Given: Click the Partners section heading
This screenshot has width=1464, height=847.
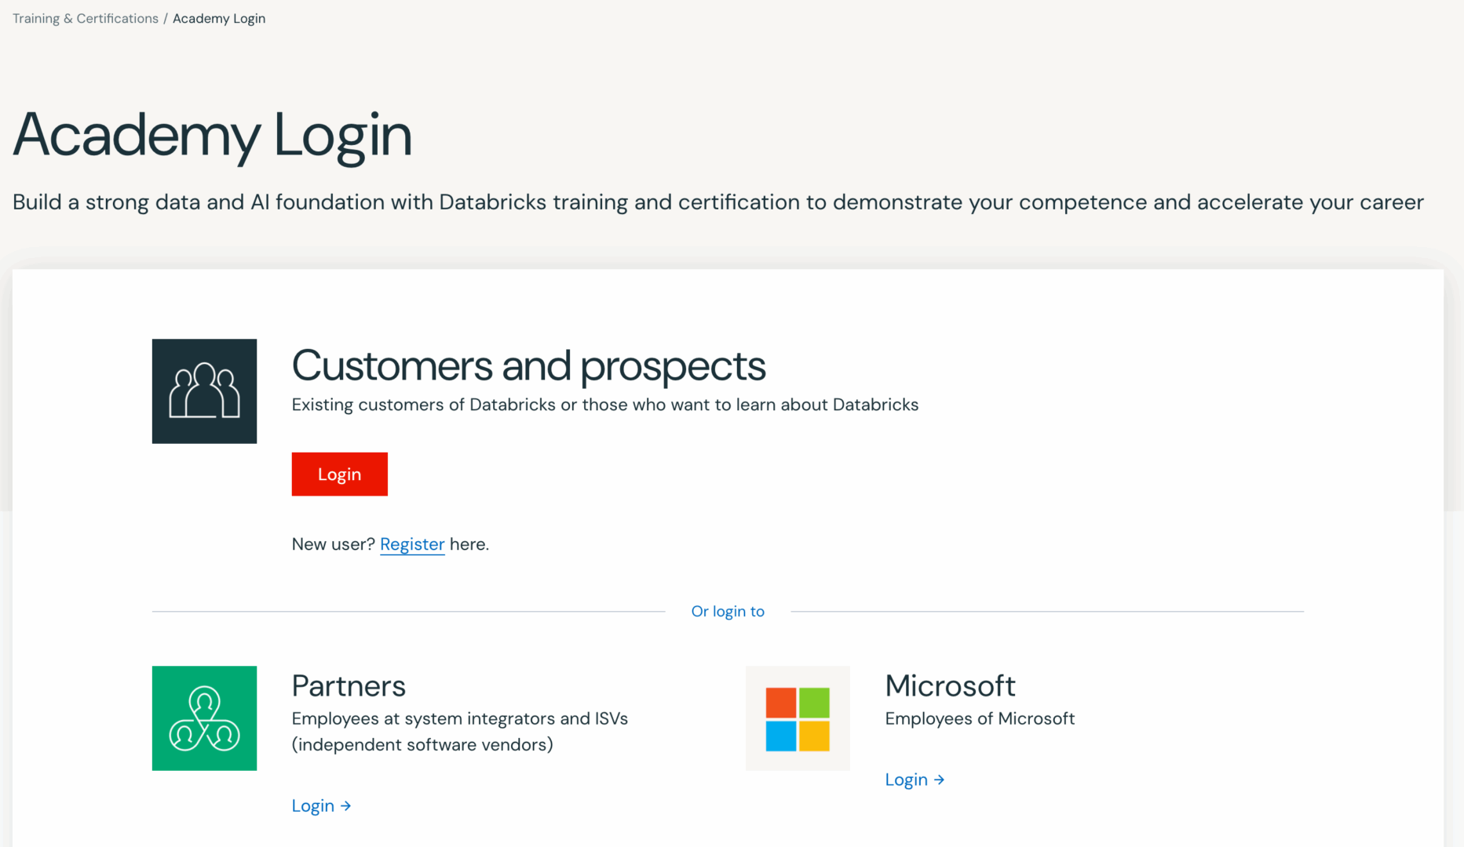Looking at the screenshot, I should click(x=349, y=685).
